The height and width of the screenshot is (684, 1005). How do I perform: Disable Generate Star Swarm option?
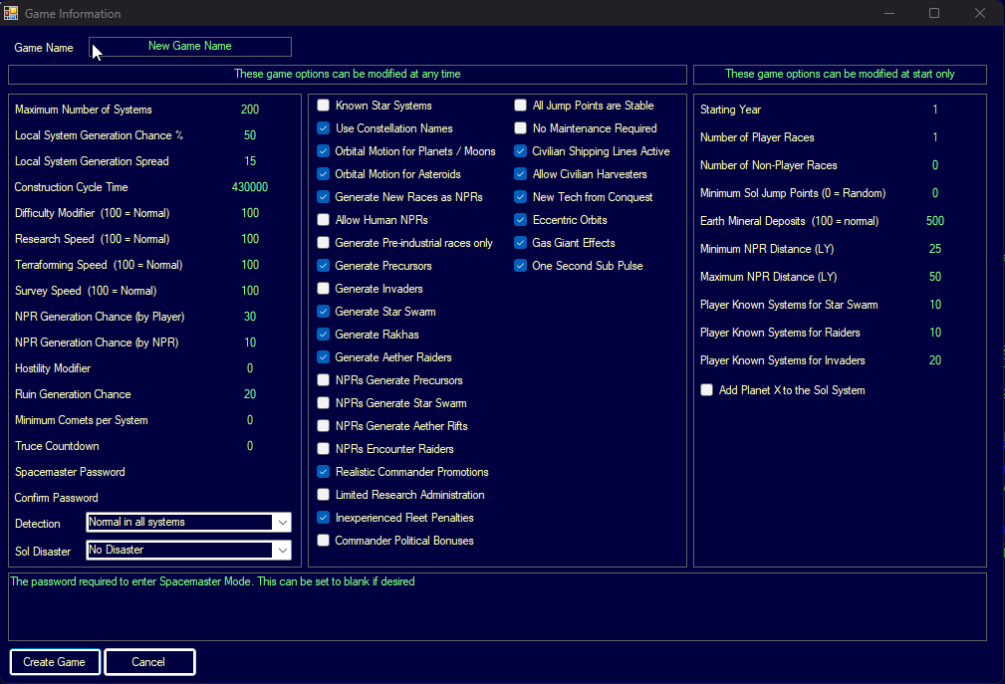pyautogui.click(x=324, y=312)
